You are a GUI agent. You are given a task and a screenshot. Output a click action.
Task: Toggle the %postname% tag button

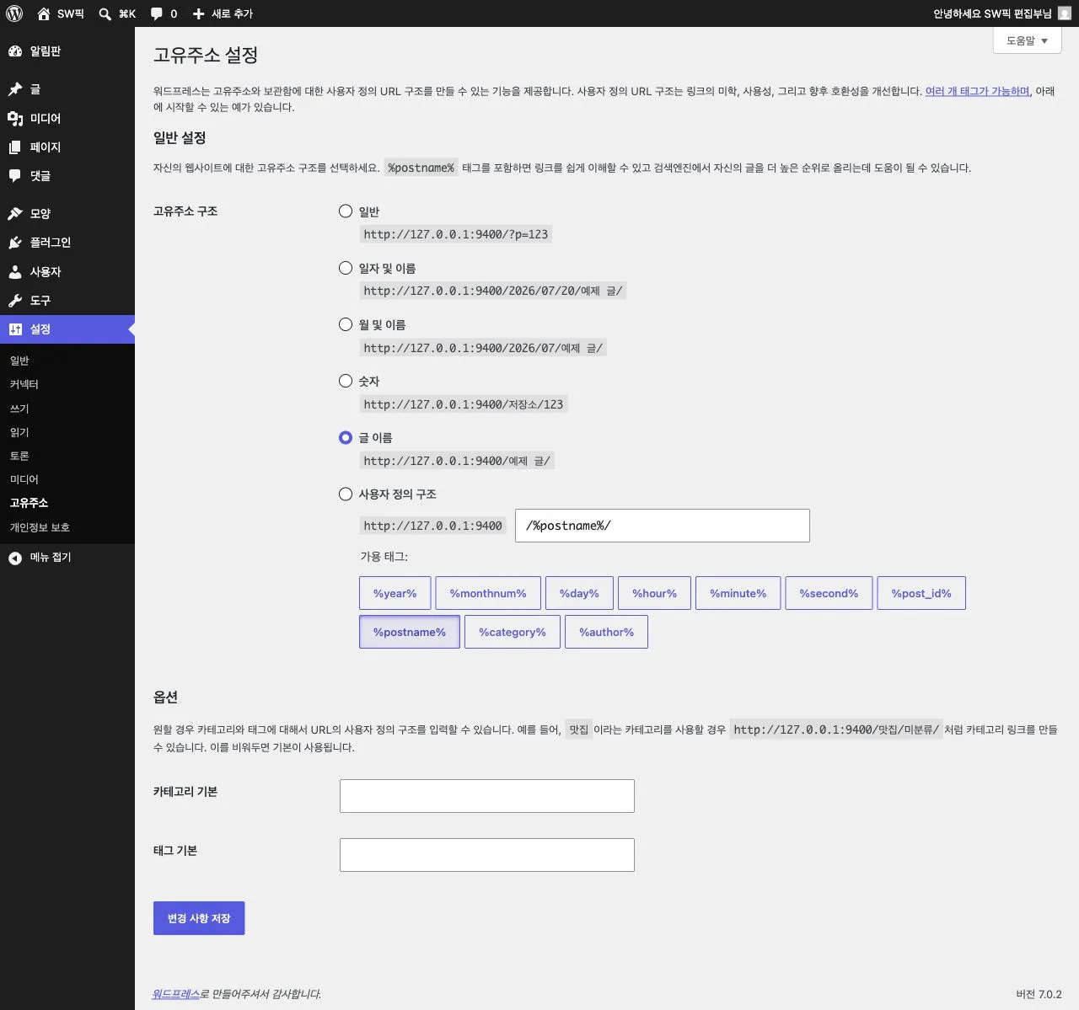[410, 632]
